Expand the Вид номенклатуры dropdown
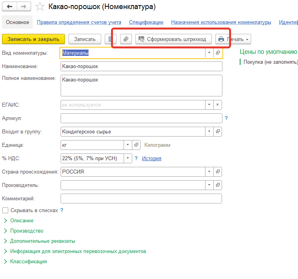The height and width of the screenshot is (279, 298). coord(209,53)
